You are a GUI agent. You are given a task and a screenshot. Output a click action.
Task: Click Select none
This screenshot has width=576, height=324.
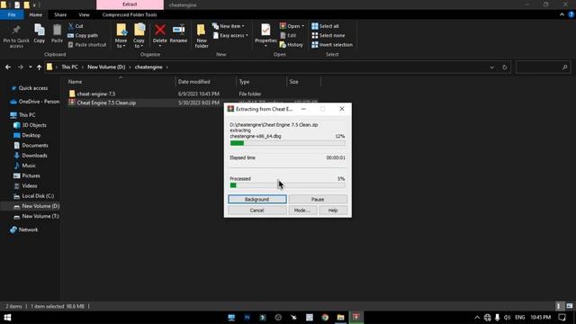click(328, 36)
